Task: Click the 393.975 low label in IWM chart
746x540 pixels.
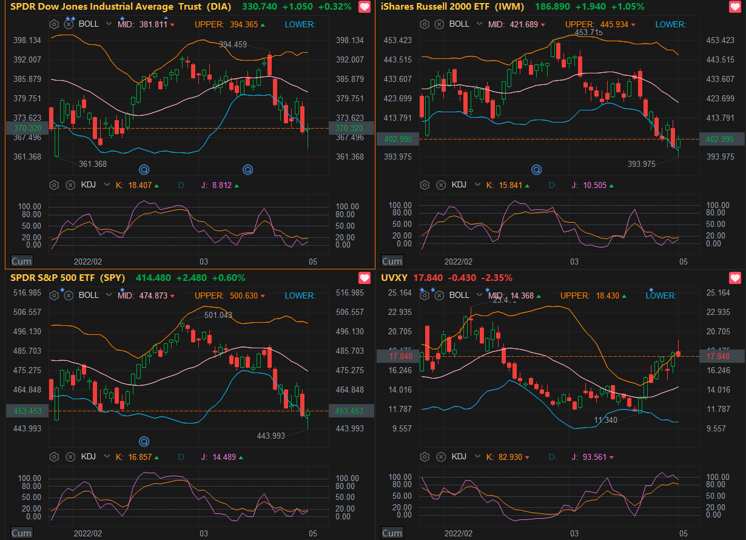Action: coord(641,164)
